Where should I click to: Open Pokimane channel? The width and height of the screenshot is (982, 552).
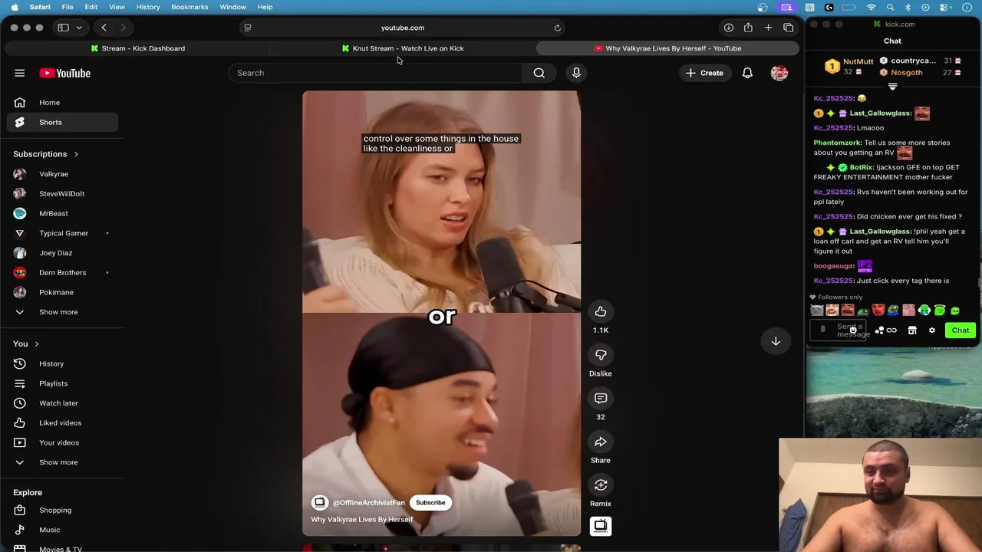[61, 292]
